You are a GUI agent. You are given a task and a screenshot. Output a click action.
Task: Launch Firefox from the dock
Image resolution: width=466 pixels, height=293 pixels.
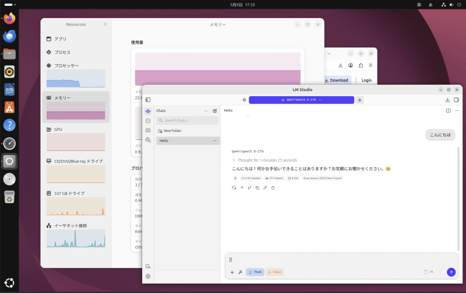9,19
